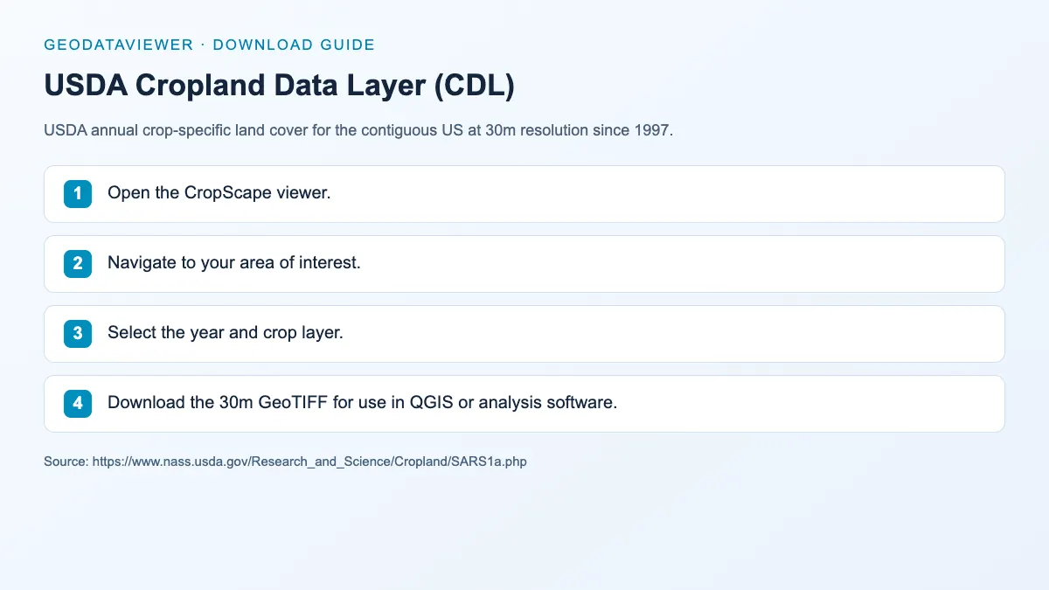Click the nass.usda.gov source URL

tap(309, 462)
